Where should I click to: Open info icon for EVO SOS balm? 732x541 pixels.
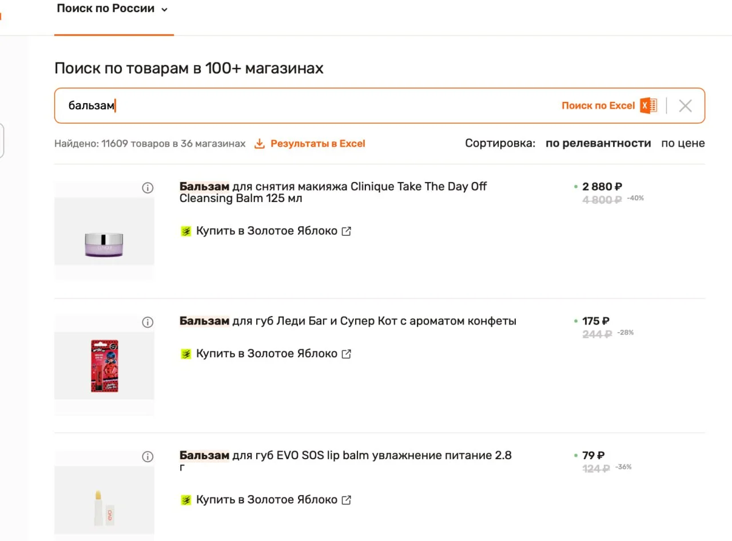(x=148, y=456)
